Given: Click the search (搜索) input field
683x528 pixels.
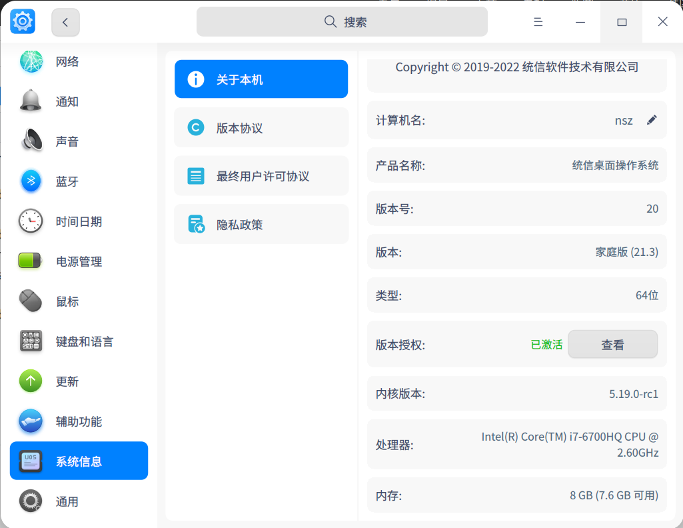Looking at the screenshot, I should 342,22.
